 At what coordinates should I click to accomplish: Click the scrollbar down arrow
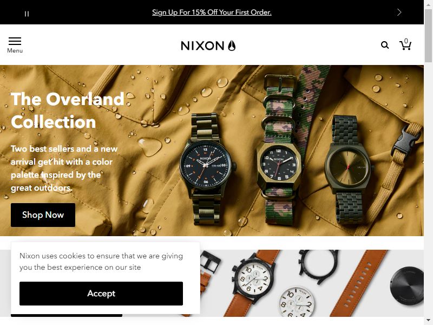(x=428, y=322)
